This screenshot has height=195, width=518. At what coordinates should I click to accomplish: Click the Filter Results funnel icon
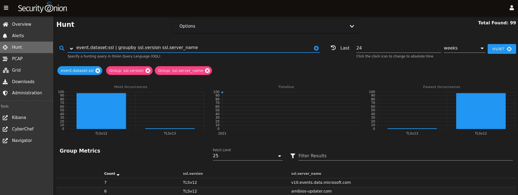click(x=293, y=156)
